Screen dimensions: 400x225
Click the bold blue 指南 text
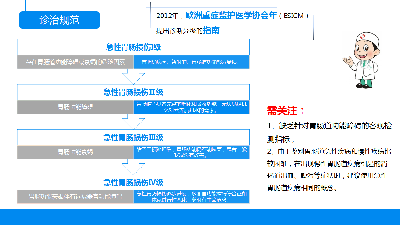coord(211,31)
